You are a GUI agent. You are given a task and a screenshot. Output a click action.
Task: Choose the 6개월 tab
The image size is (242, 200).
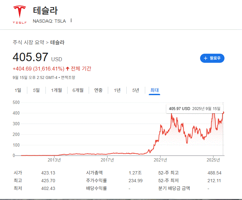click(x=78, y=90)
